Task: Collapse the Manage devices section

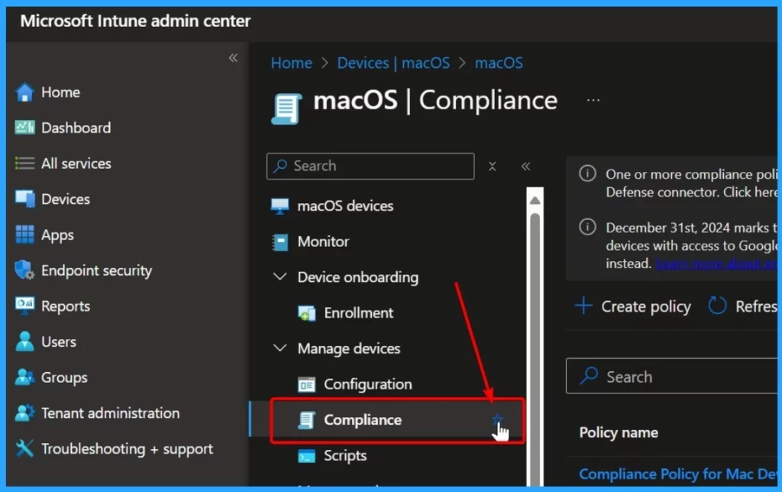Action: tap(280, 348)
